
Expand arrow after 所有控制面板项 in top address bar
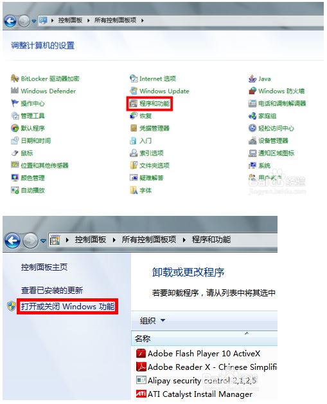(143, 21)
